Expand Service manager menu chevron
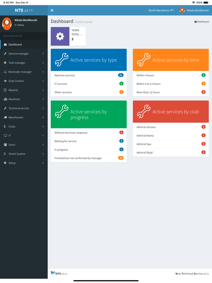212x283 pixels. [x=43, y=53]
